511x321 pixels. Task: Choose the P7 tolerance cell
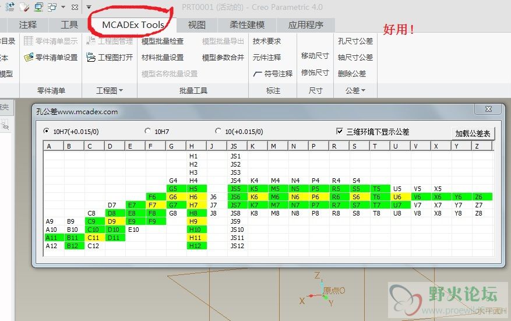[x=319, y=205]
